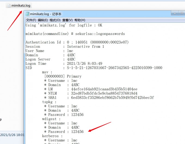Click the Authentication Id line

[x=77, y=42]
